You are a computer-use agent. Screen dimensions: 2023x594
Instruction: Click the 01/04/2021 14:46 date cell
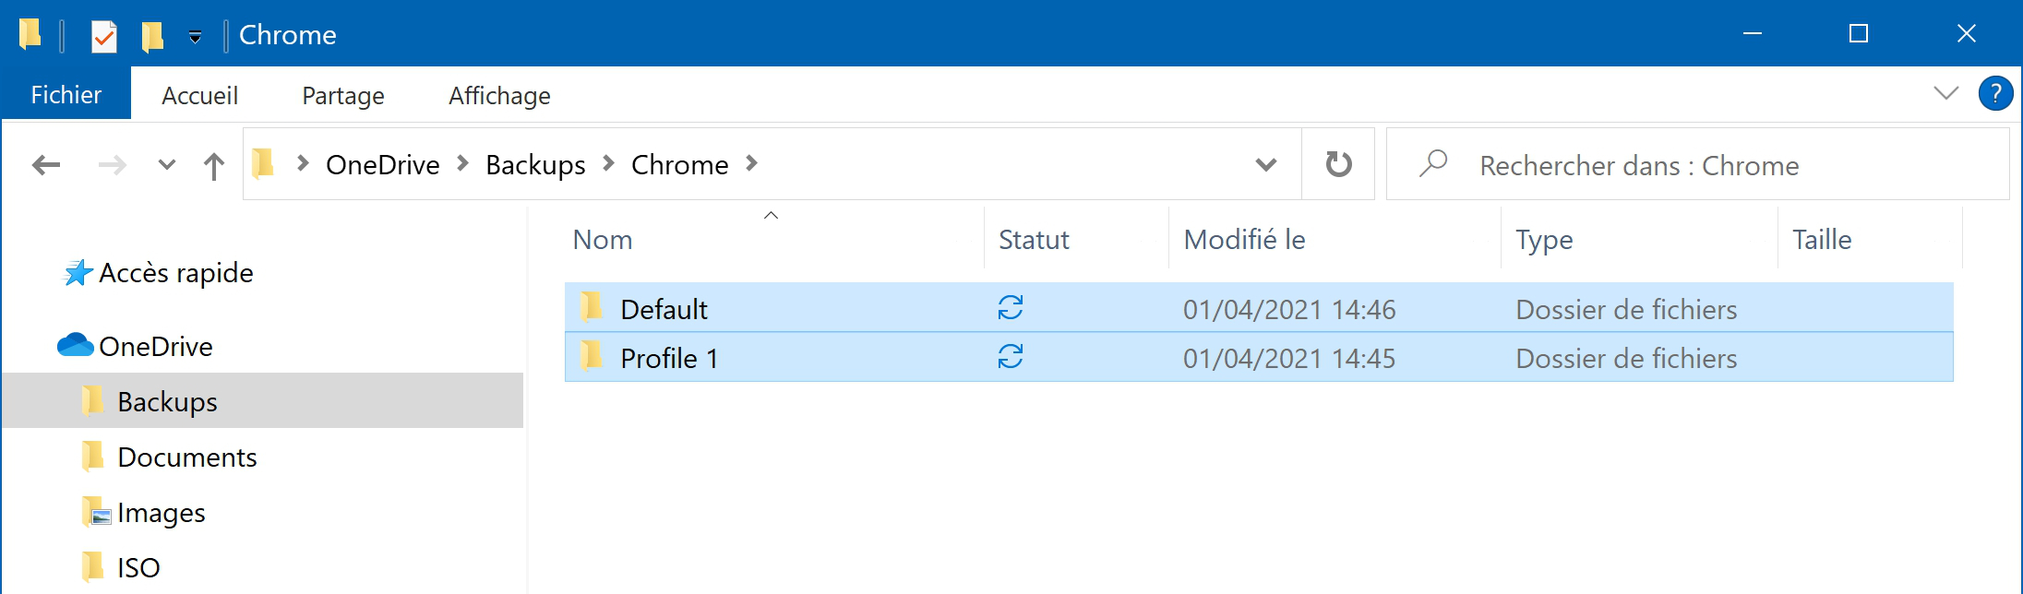pyautogui.click(x=1289, y=309)
